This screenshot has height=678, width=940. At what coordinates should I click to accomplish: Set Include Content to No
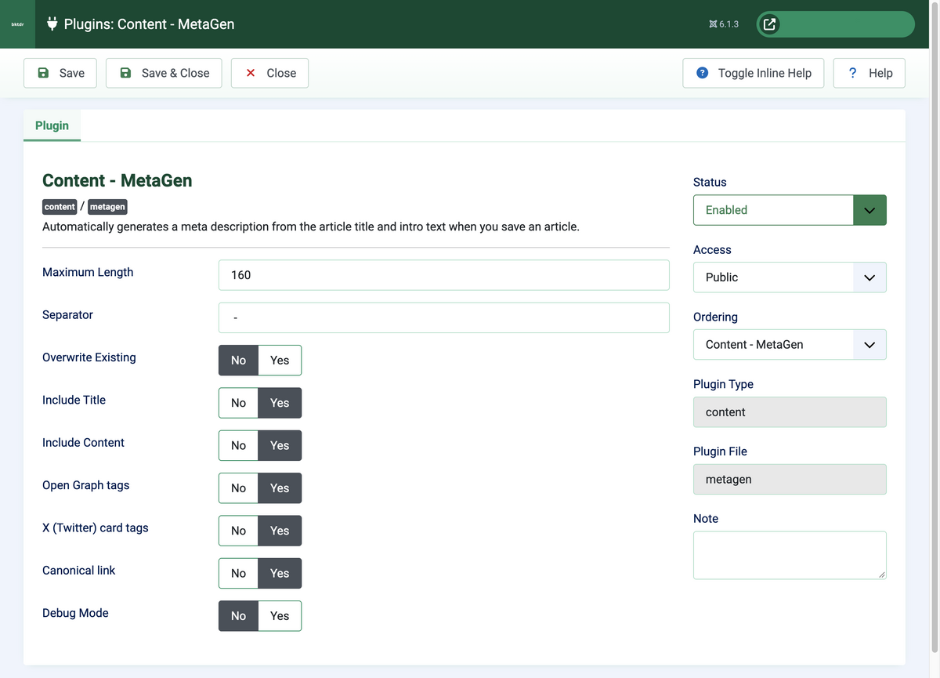pyautogui.click(x=238, y=445)
